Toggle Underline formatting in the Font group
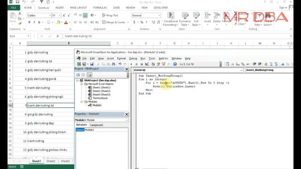 pos(39,22)
